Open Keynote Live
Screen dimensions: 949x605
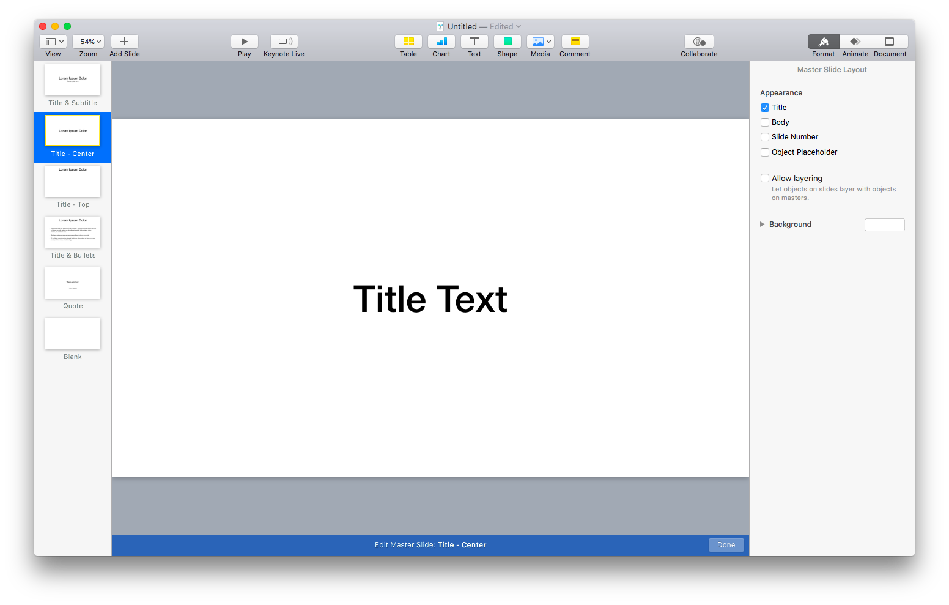click(x=284, y=42)
